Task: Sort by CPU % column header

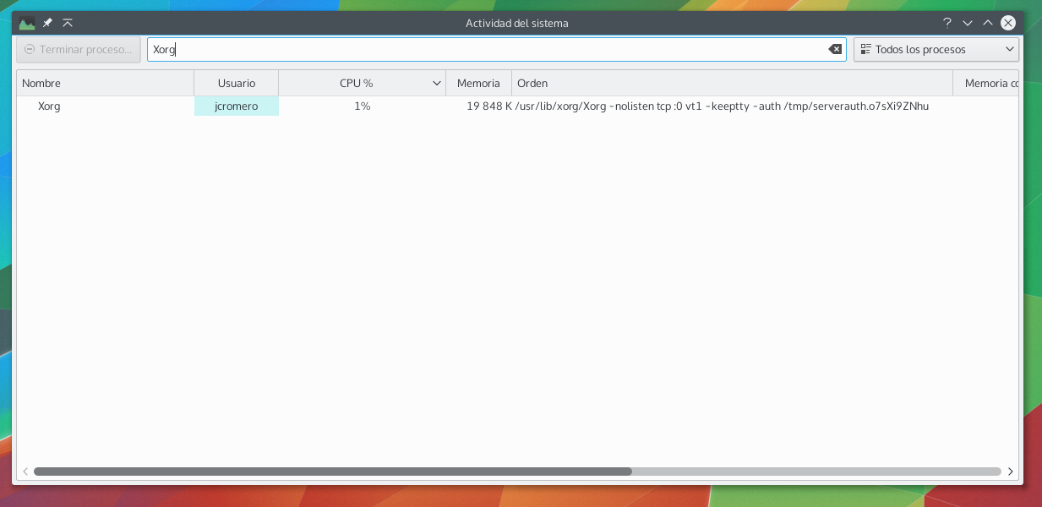Action: [x=362, y=83]
